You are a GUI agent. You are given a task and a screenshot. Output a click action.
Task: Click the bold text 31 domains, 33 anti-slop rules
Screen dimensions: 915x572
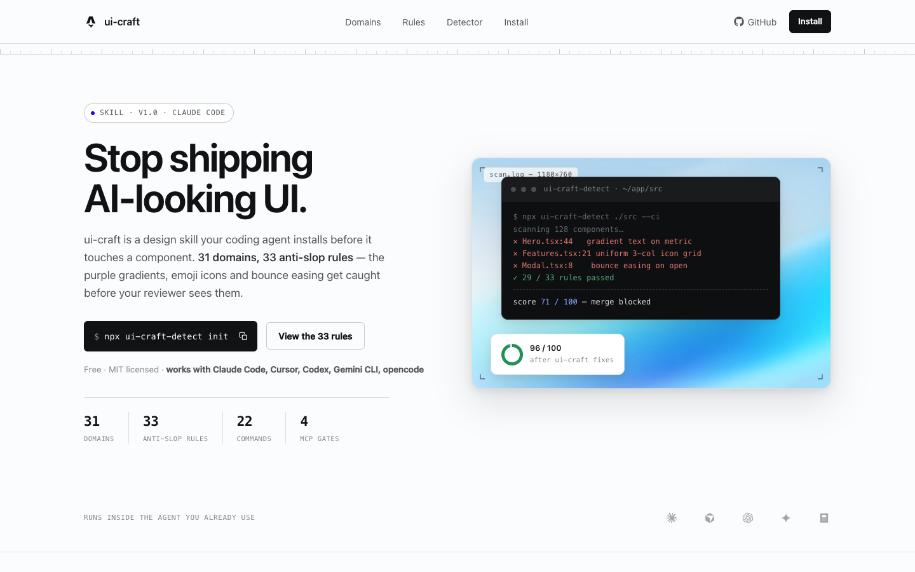[275, 257]
